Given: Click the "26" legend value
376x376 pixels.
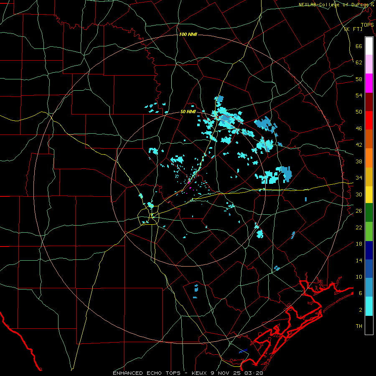Looking at the screenshot, I should tap(359, 211).
